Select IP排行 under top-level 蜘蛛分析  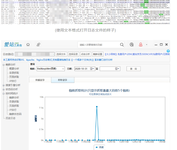[13, 81]
